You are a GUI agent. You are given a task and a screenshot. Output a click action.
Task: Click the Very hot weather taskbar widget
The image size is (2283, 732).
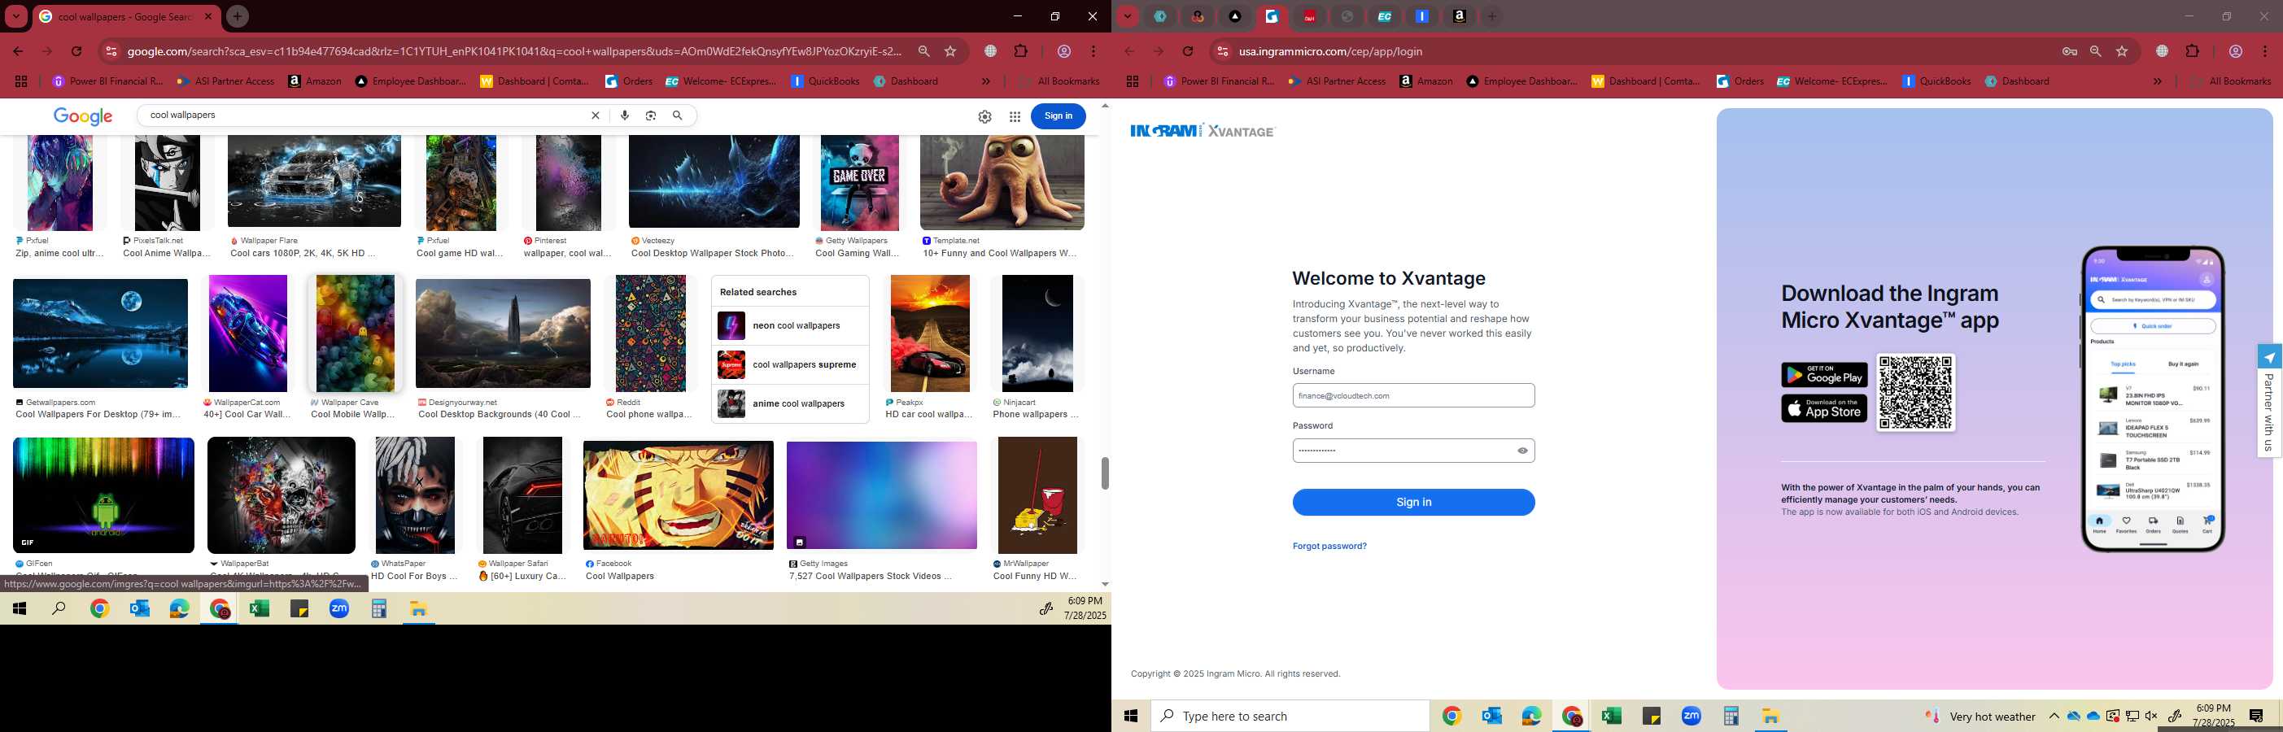coord(1980,716)
